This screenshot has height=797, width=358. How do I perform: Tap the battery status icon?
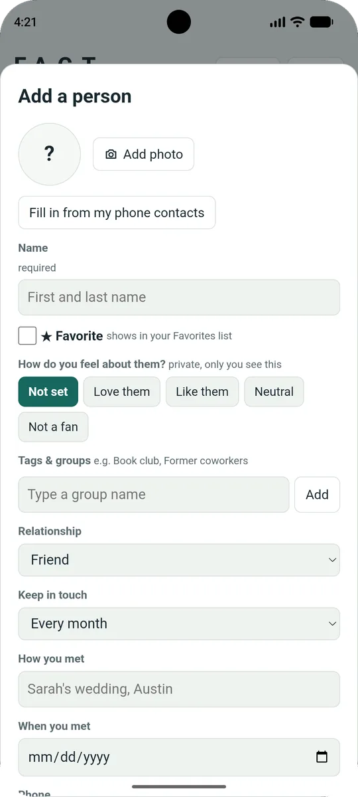pos(322,22)
